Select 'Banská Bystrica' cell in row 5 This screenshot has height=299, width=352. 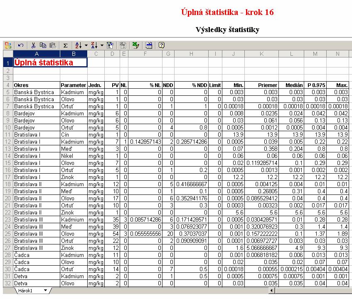click(x=37, y=92)
